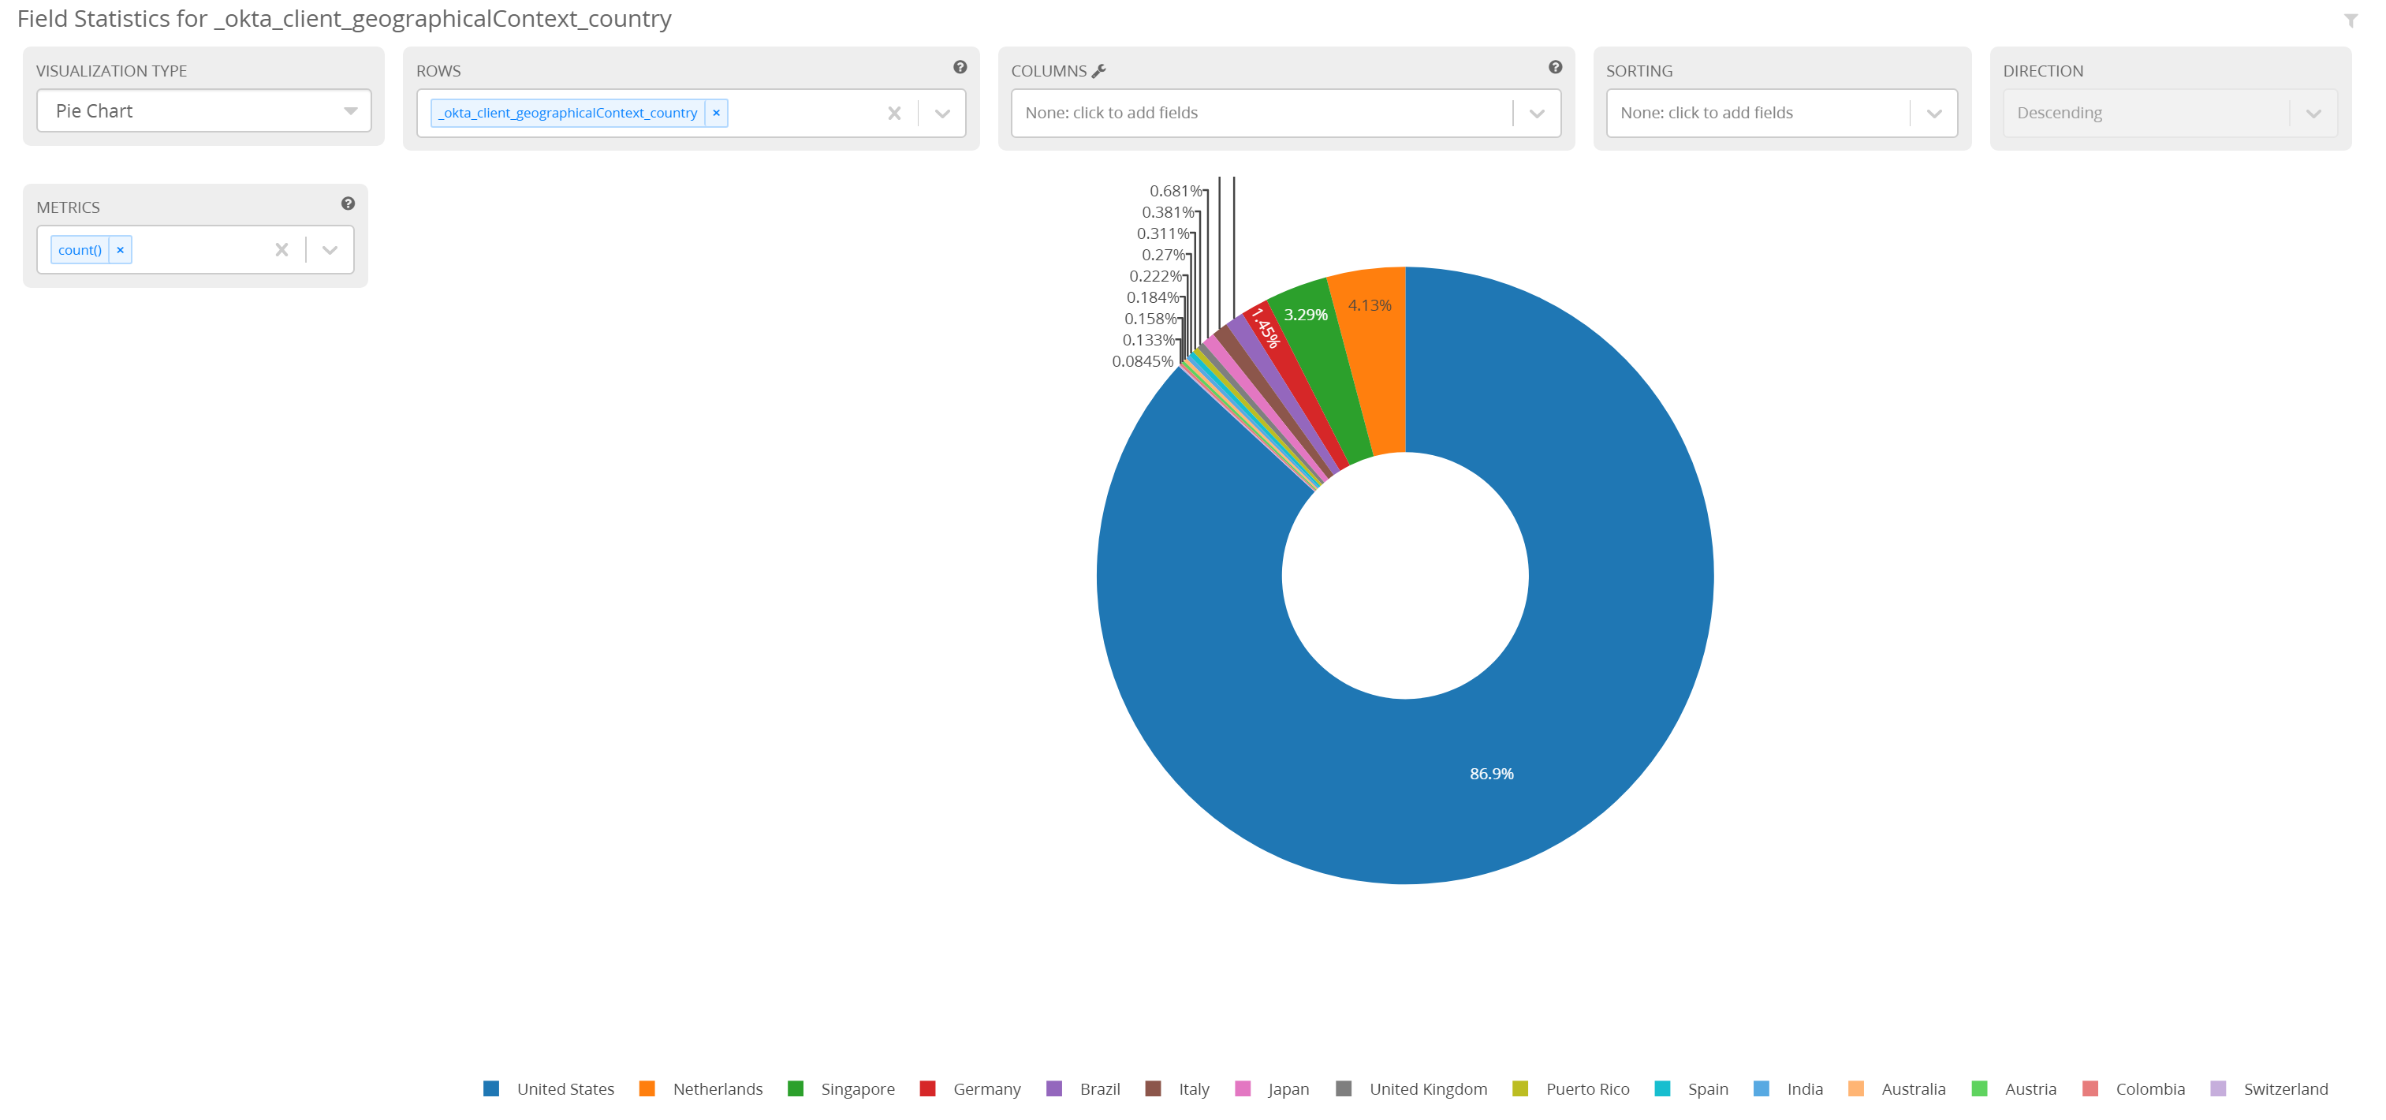Clear all Metrics selections
The width and height of the screenshot is (2386, 1120).
click(281, 249)
